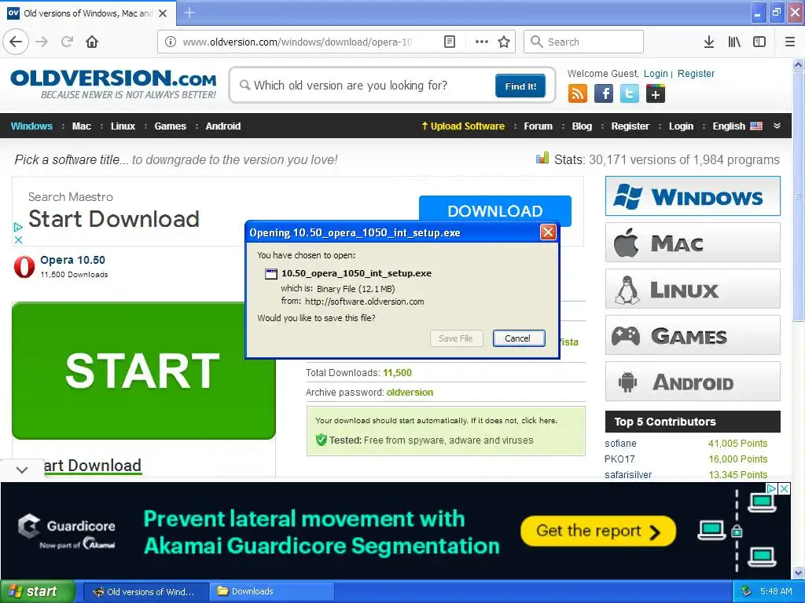Screen dimensions: 805x603
Task: Open the ANDROID sidebar category button
Action: (x=693, y=382)
